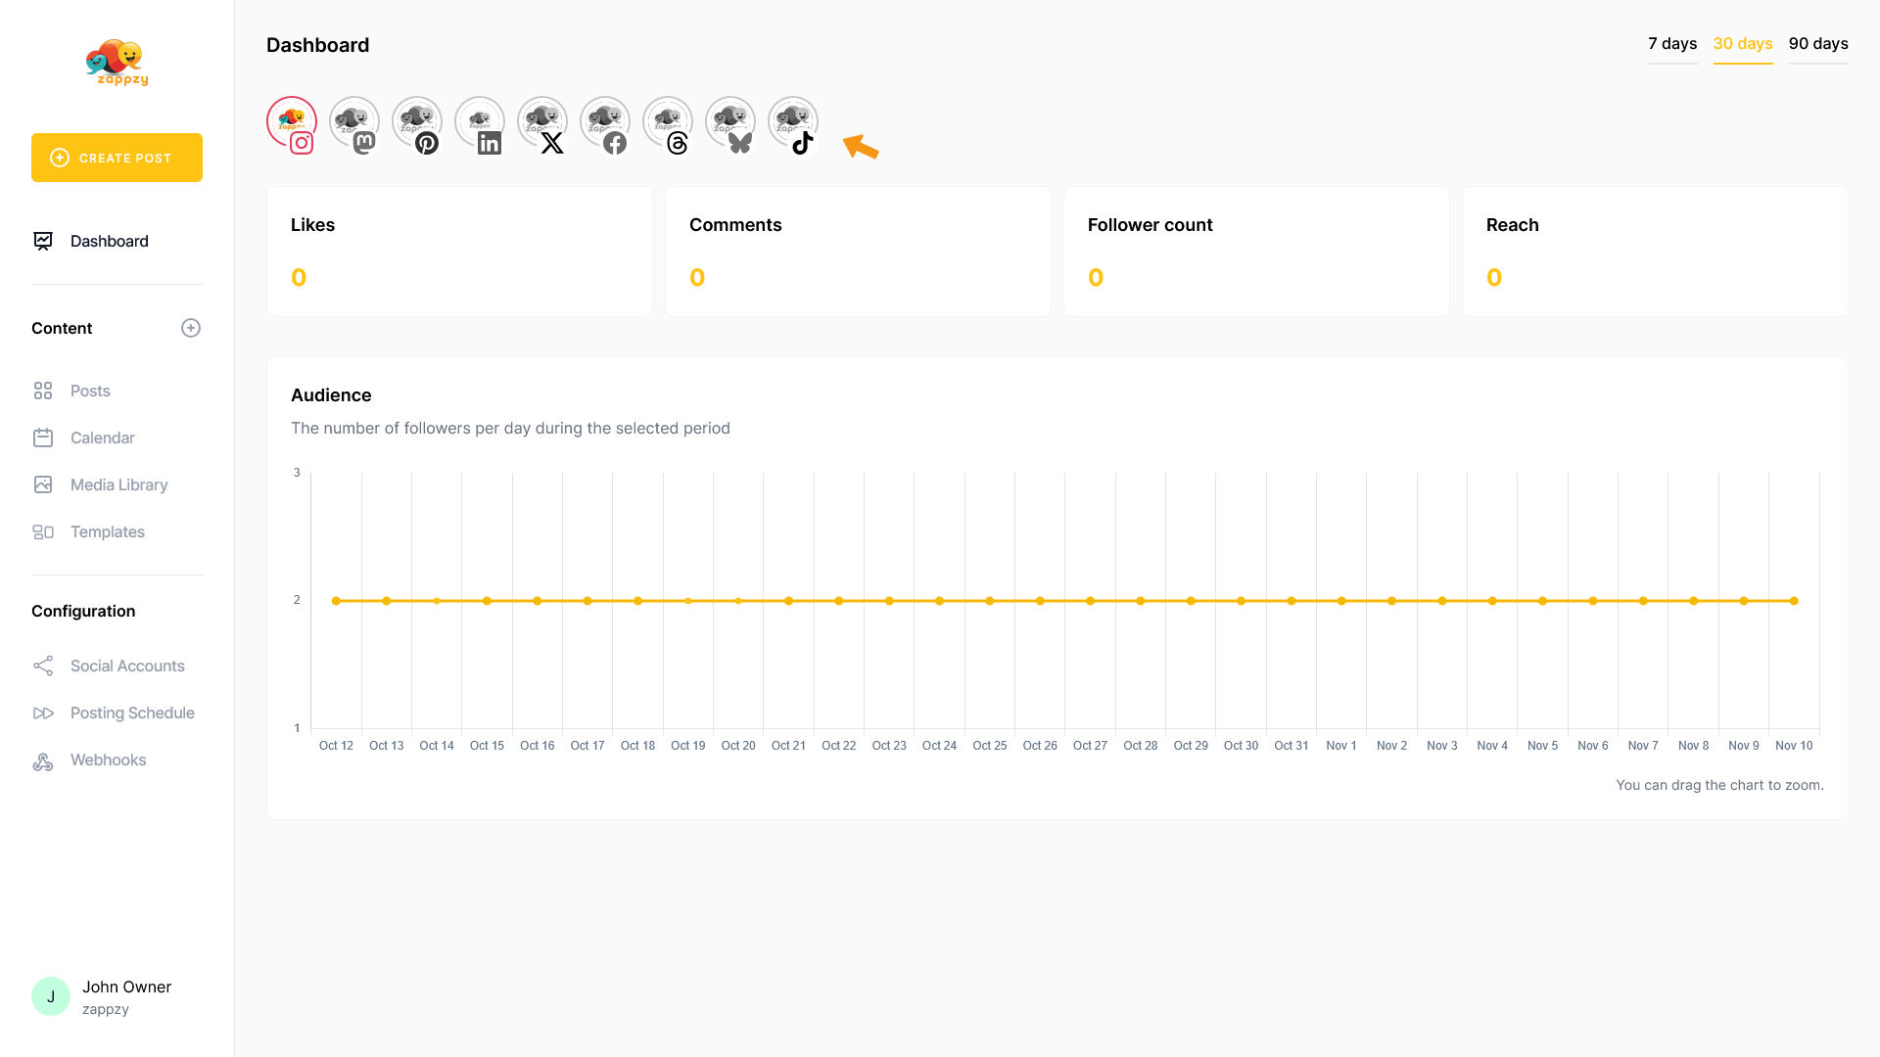Select the 30 days tab

click(x=1743, y=44)
